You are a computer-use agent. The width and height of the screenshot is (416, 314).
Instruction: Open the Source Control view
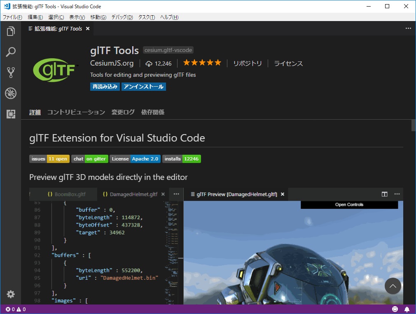11,73
